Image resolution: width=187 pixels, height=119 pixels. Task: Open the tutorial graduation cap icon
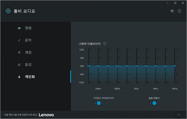tap(172, 11)
